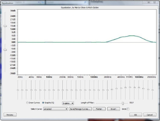Viewport: 160px width, 121px height.
Task: Click the upper dB range slider handle
Action: point(5,26)
